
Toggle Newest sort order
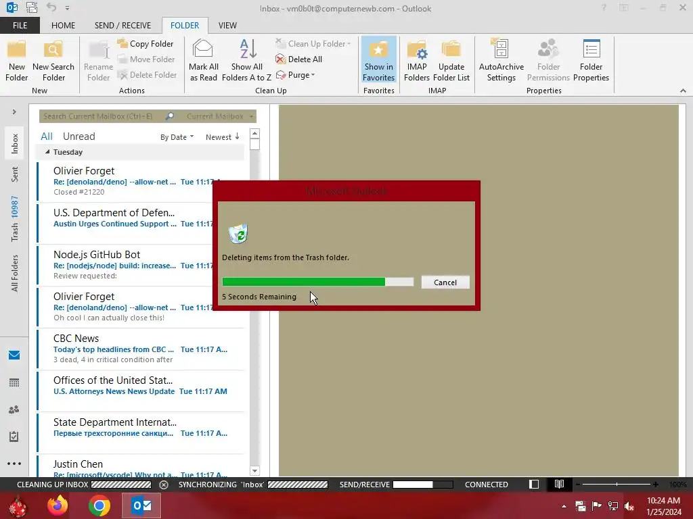point(222,137)
